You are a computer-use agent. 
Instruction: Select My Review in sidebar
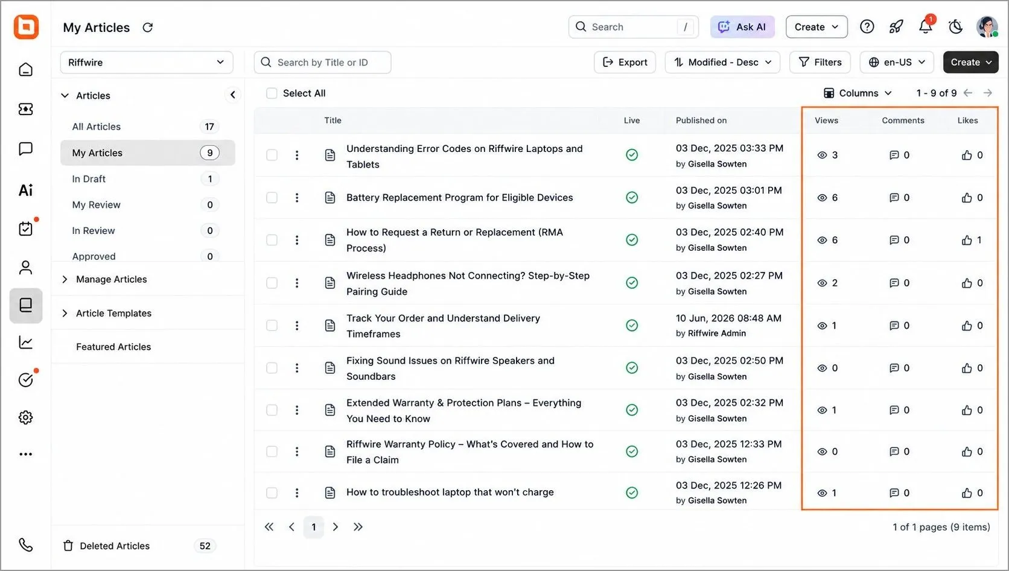coord(147,204)
